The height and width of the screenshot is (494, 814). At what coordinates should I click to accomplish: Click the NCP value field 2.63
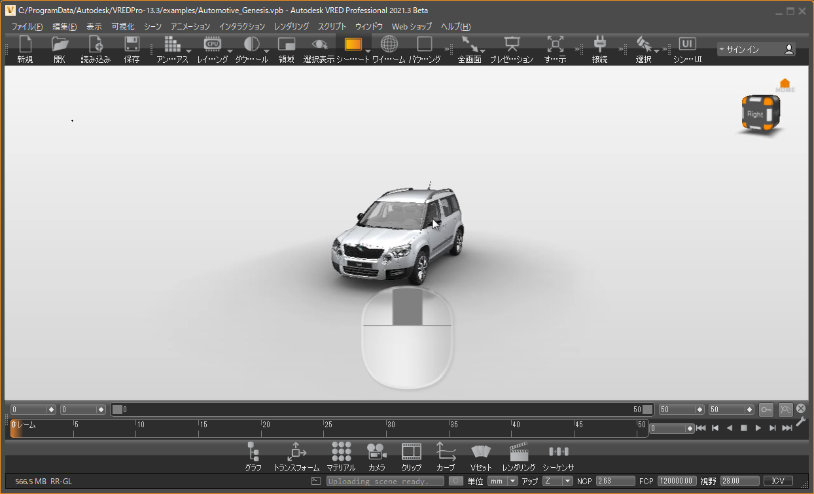(615, 481)
